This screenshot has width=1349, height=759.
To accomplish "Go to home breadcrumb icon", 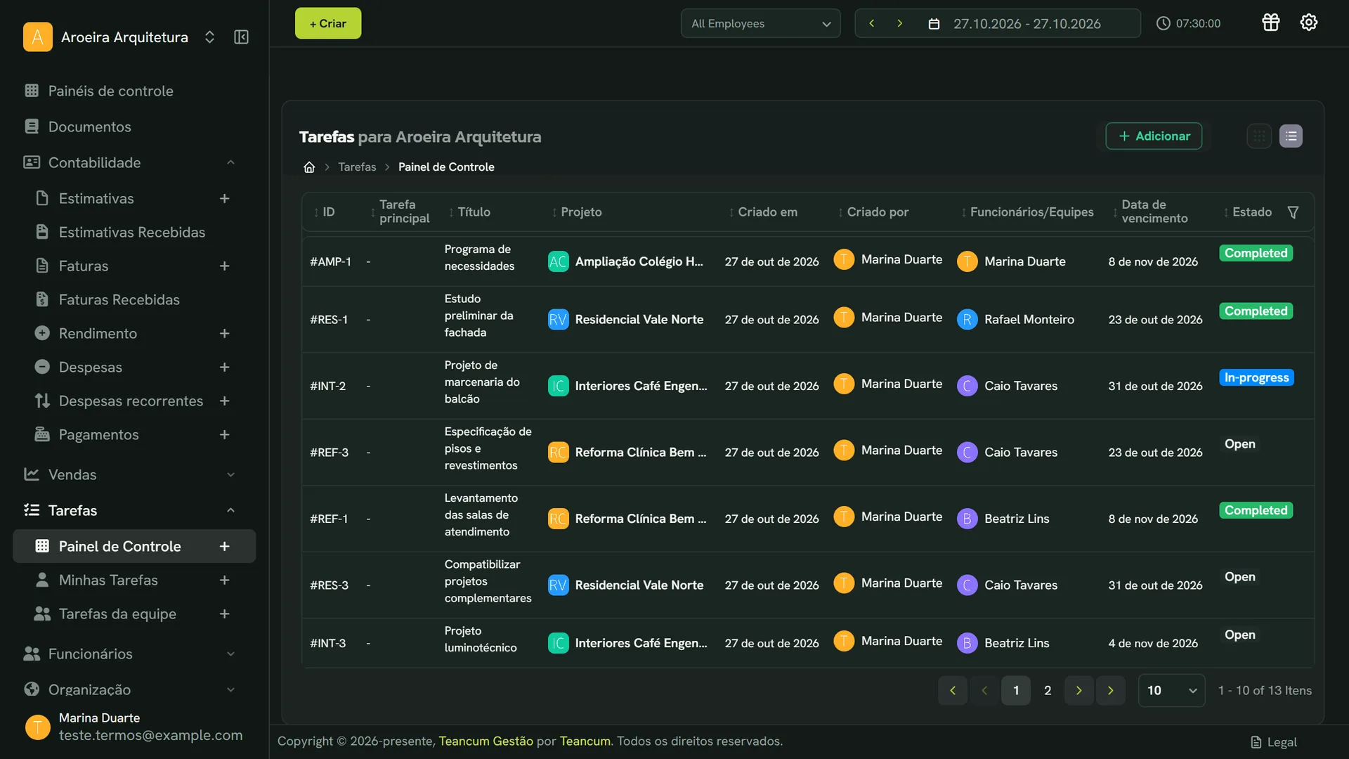I will click(x=309, y=167).
